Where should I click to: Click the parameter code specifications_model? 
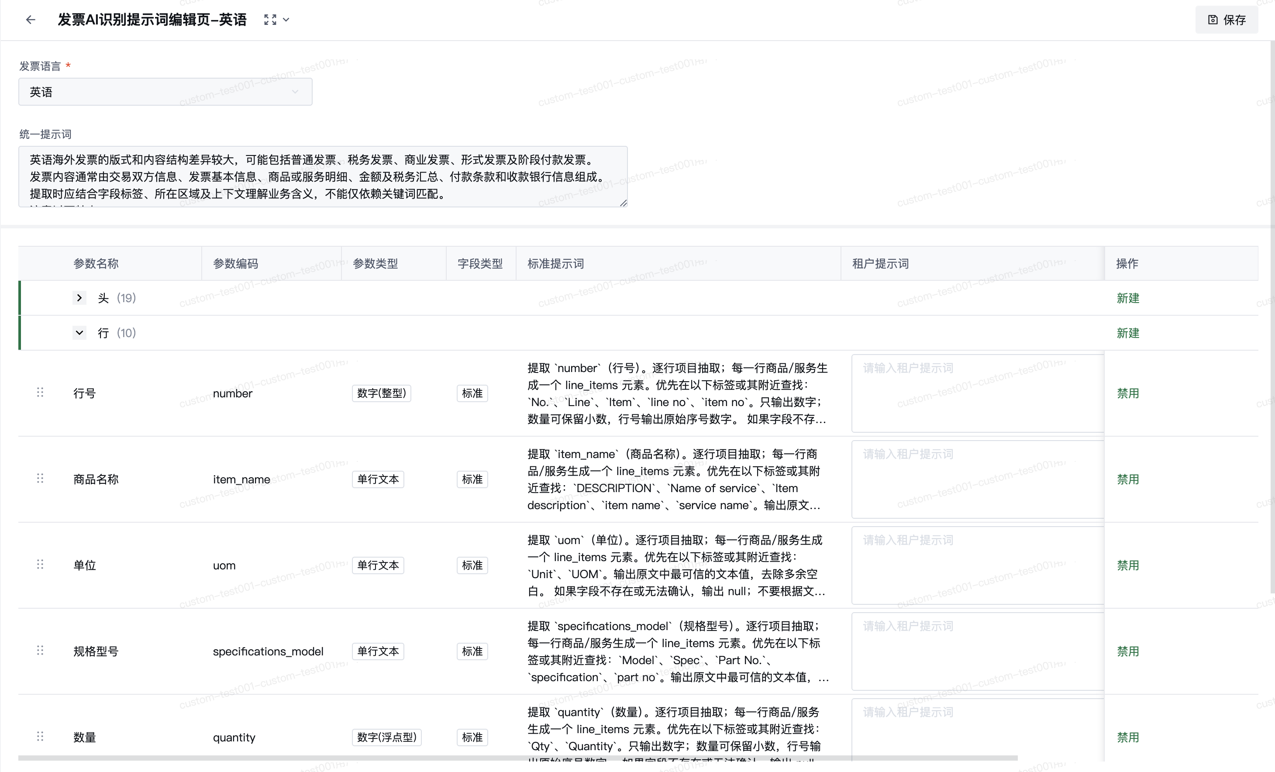[268, 651]
